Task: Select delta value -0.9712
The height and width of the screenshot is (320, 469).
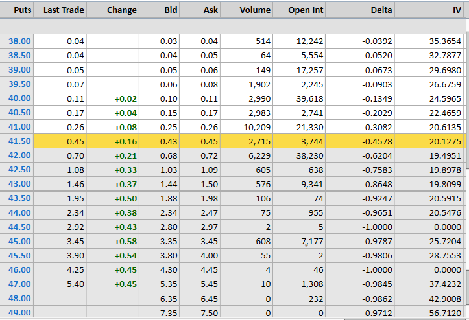Action: click(x=377, y=313)
